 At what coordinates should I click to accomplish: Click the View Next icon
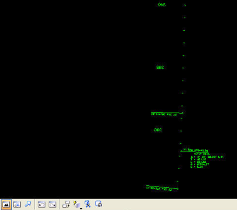(53, 204)
